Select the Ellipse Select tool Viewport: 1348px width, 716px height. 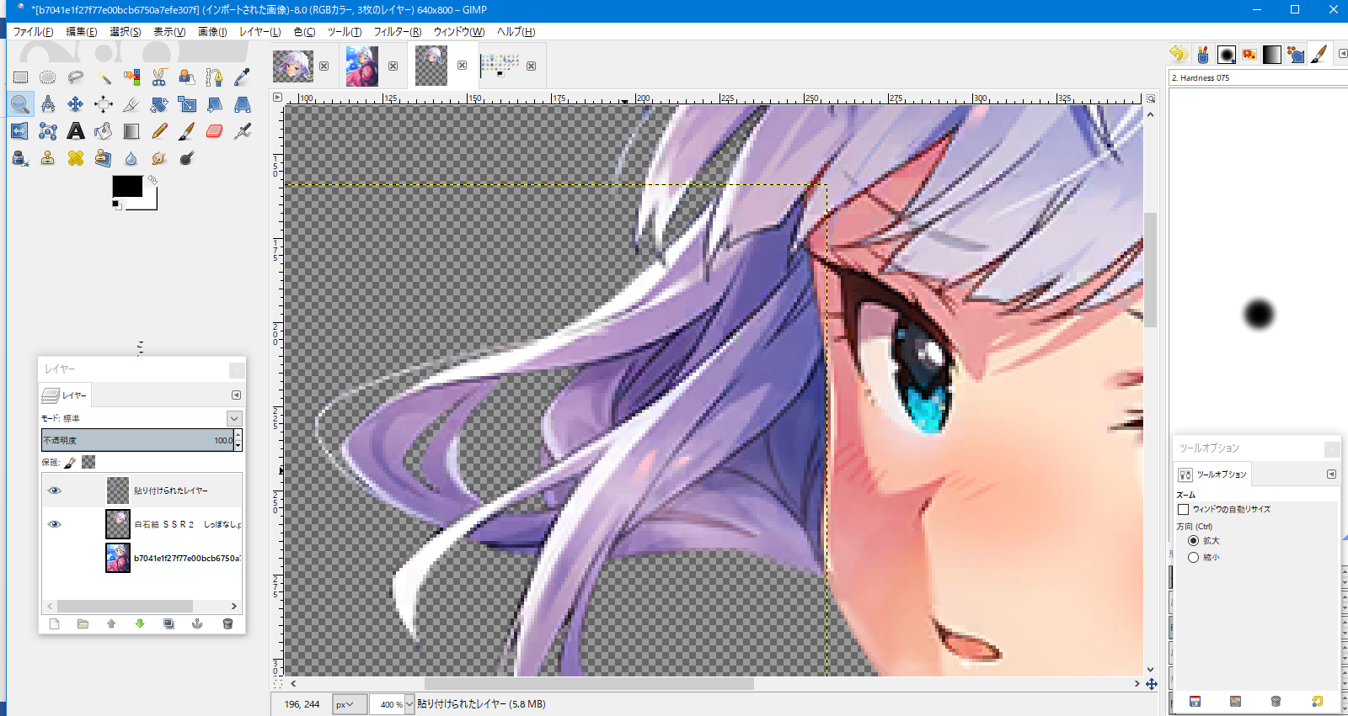pyautogui.click(x=48, y=77)
